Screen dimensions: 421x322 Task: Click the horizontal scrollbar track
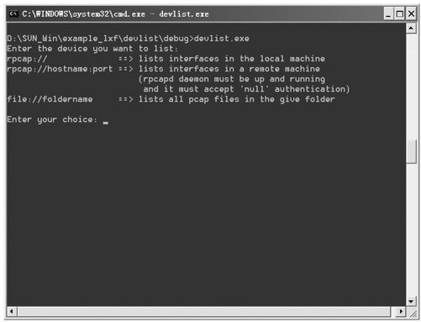pyautogui.click(x=204, y=311)
